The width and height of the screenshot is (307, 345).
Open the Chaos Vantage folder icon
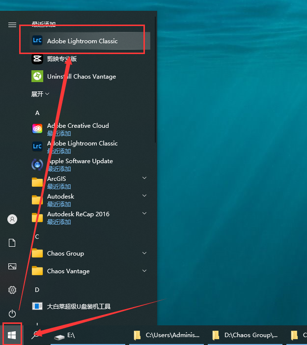click(37, 271)
